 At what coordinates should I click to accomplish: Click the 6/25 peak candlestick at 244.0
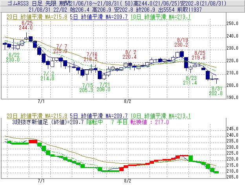26,36
